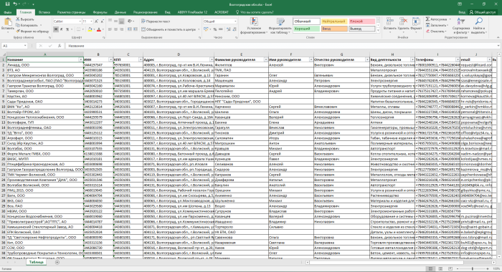Apply the Хороший cell style
This screenshot has width=502, height=272.
point(307,29)
